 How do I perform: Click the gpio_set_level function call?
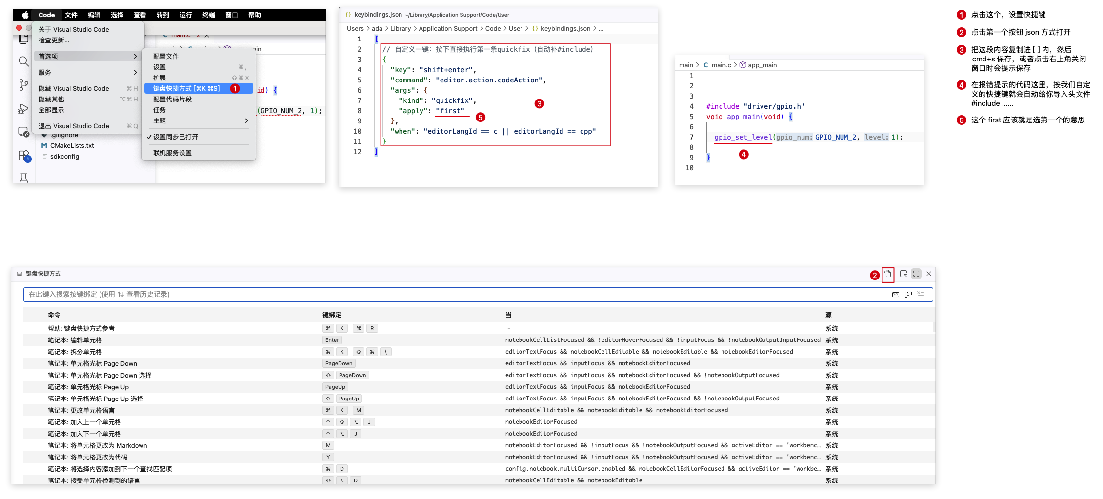point(743,138)
